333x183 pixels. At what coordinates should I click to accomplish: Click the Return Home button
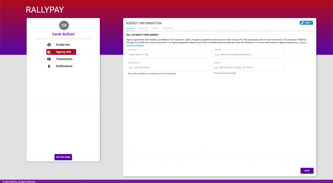63,157
